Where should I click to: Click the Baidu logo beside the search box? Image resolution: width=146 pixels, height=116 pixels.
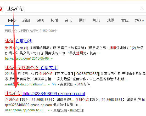1,9
